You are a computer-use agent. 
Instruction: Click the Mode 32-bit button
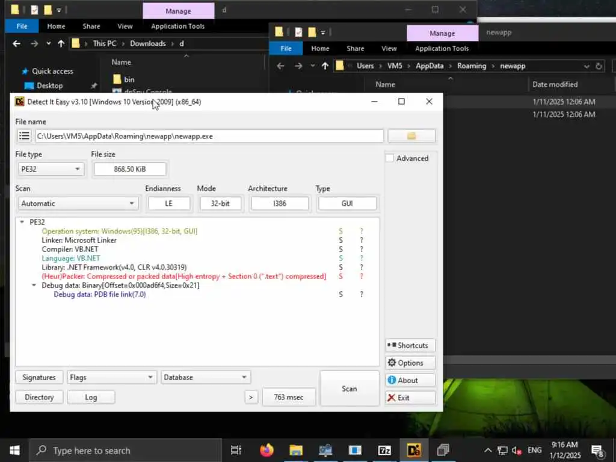tap(220, 203)
